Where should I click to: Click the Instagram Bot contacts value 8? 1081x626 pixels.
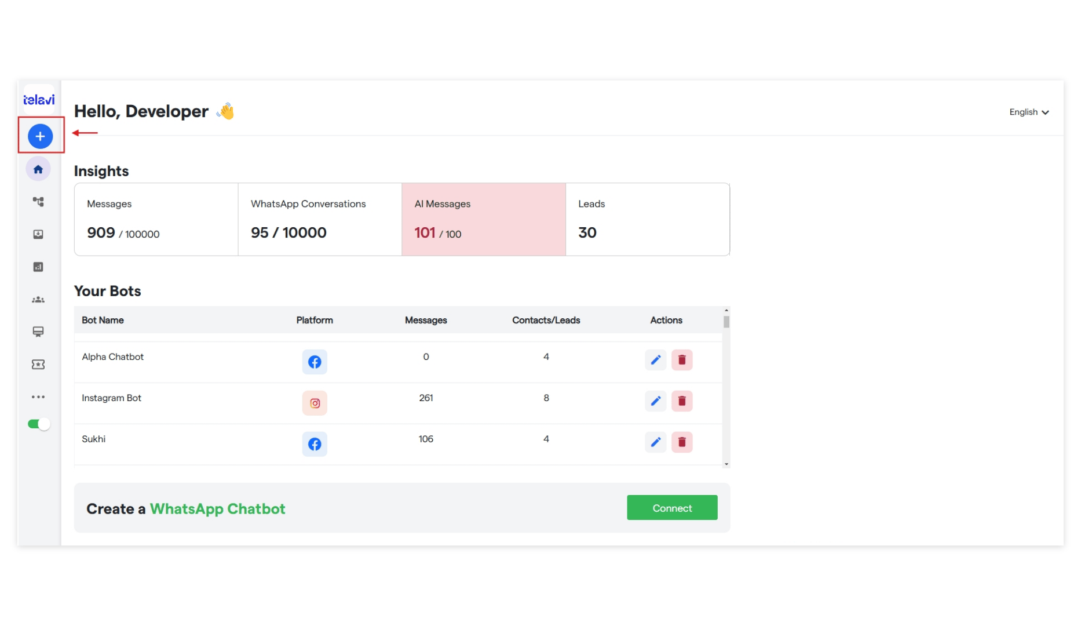(x=546, y=398)
